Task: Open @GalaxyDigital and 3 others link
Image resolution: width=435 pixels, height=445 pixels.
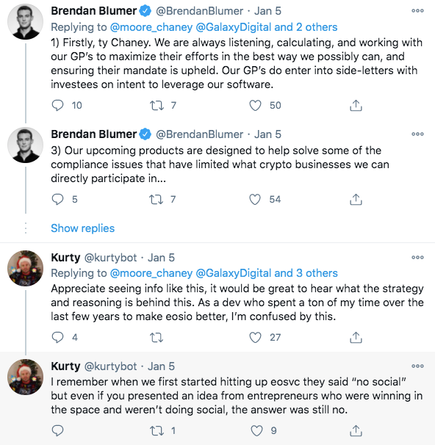Action: point(267,273)
